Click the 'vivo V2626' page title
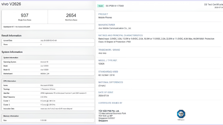This screenshot has width=223, height=125. (x=11, y=4)
